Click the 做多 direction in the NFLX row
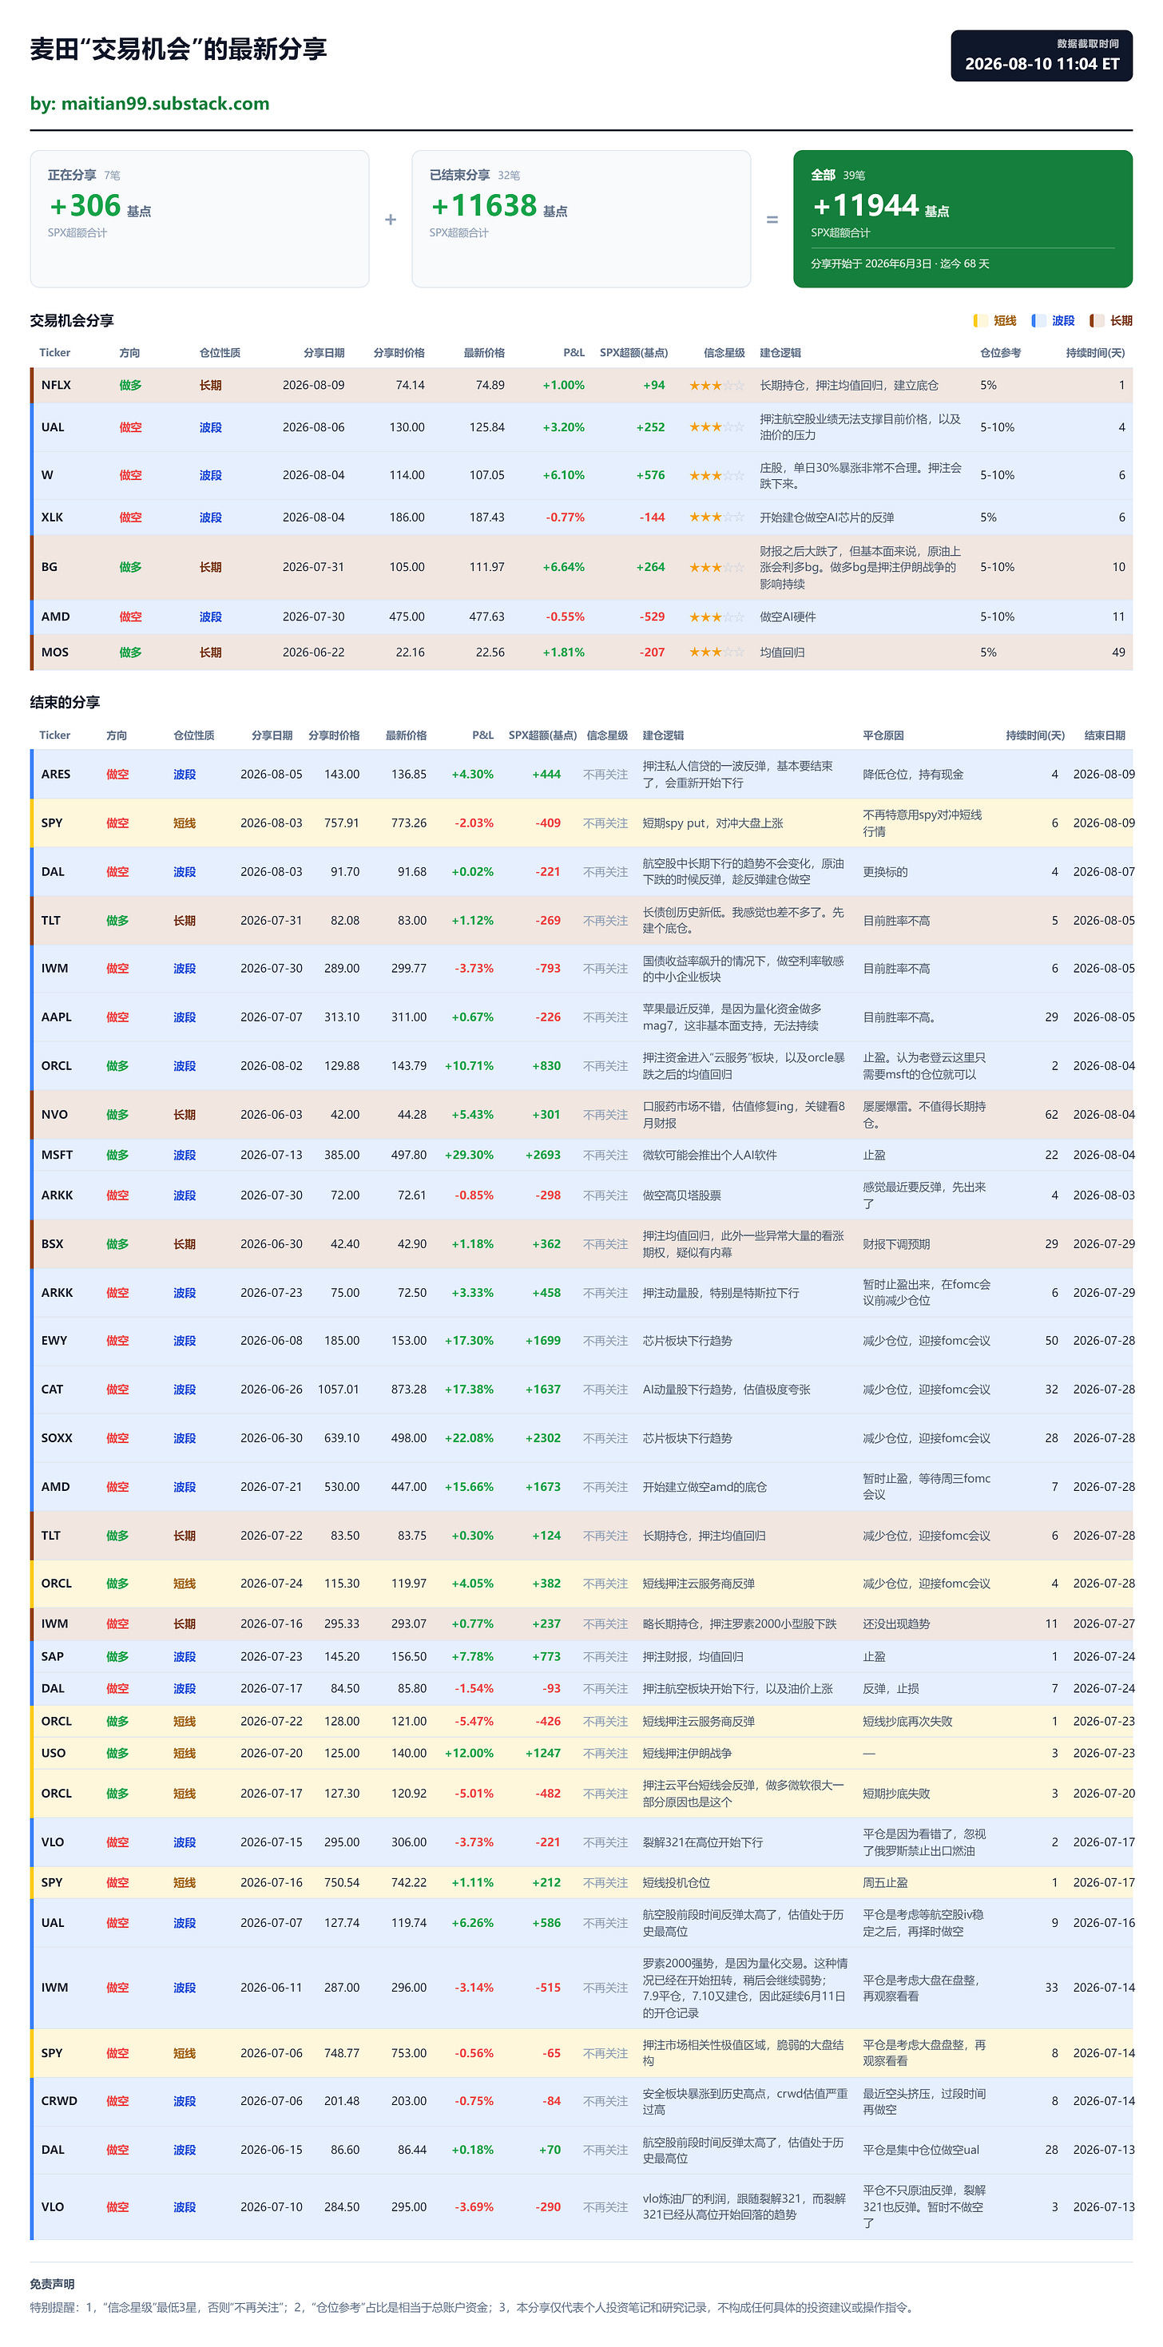The height and width of the screenshot is (2347, 1163). 130,386
